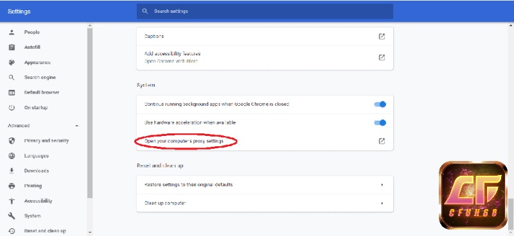Open proxy settings external link icon
The height and width of the screenshot is (236, 514).
tap(382, 141)
